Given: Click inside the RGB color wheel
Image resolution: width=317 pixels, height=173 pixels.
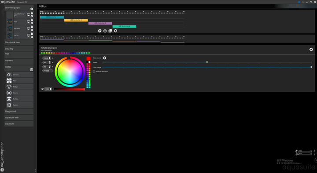Looking at the screenshot, I should (70, 72).
